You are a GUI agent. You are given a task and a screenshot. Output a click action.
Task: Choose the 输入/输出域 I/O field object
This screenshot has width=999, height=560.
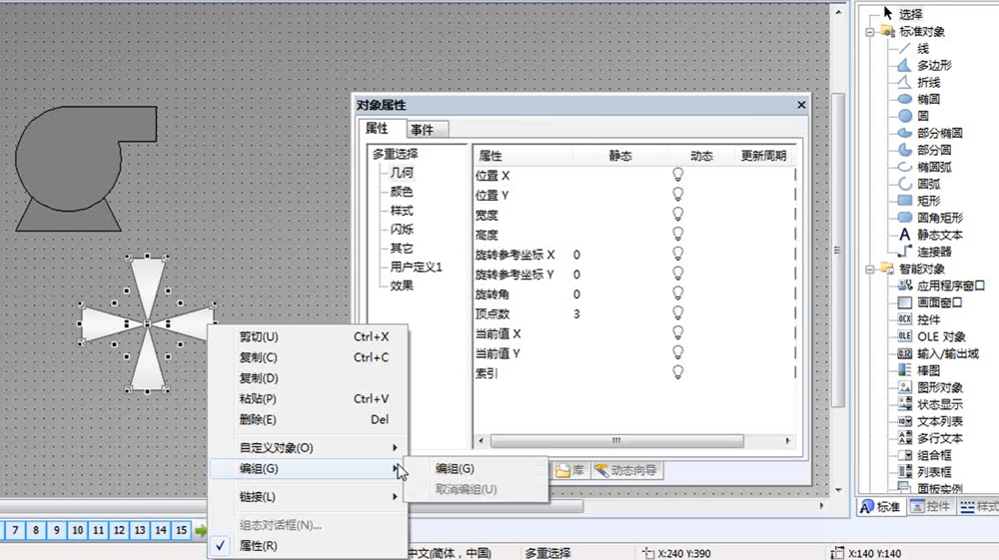pos(905,353)
